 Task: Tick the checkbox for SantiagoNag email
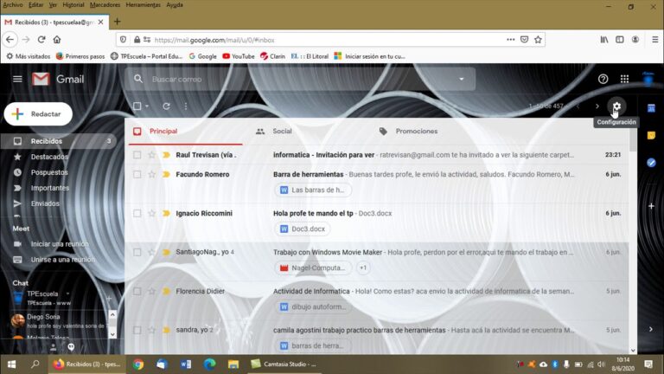[x=137, y=252]
